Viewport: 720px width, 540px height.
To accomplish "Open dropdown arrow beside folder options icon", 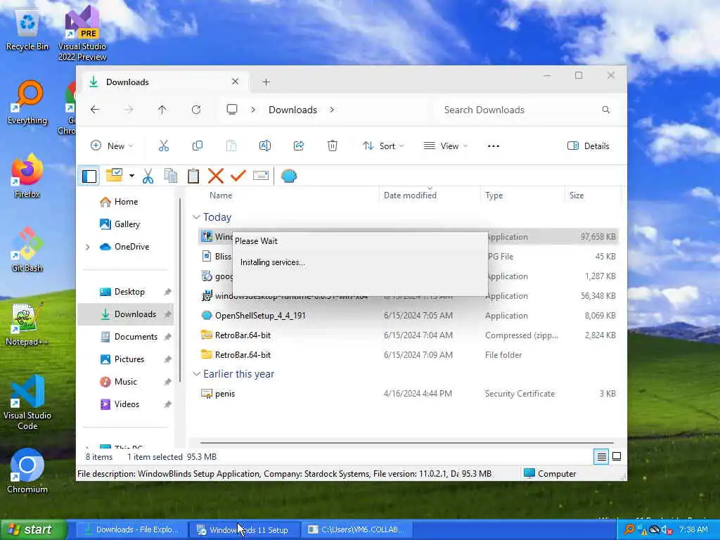I will point(131,176).
